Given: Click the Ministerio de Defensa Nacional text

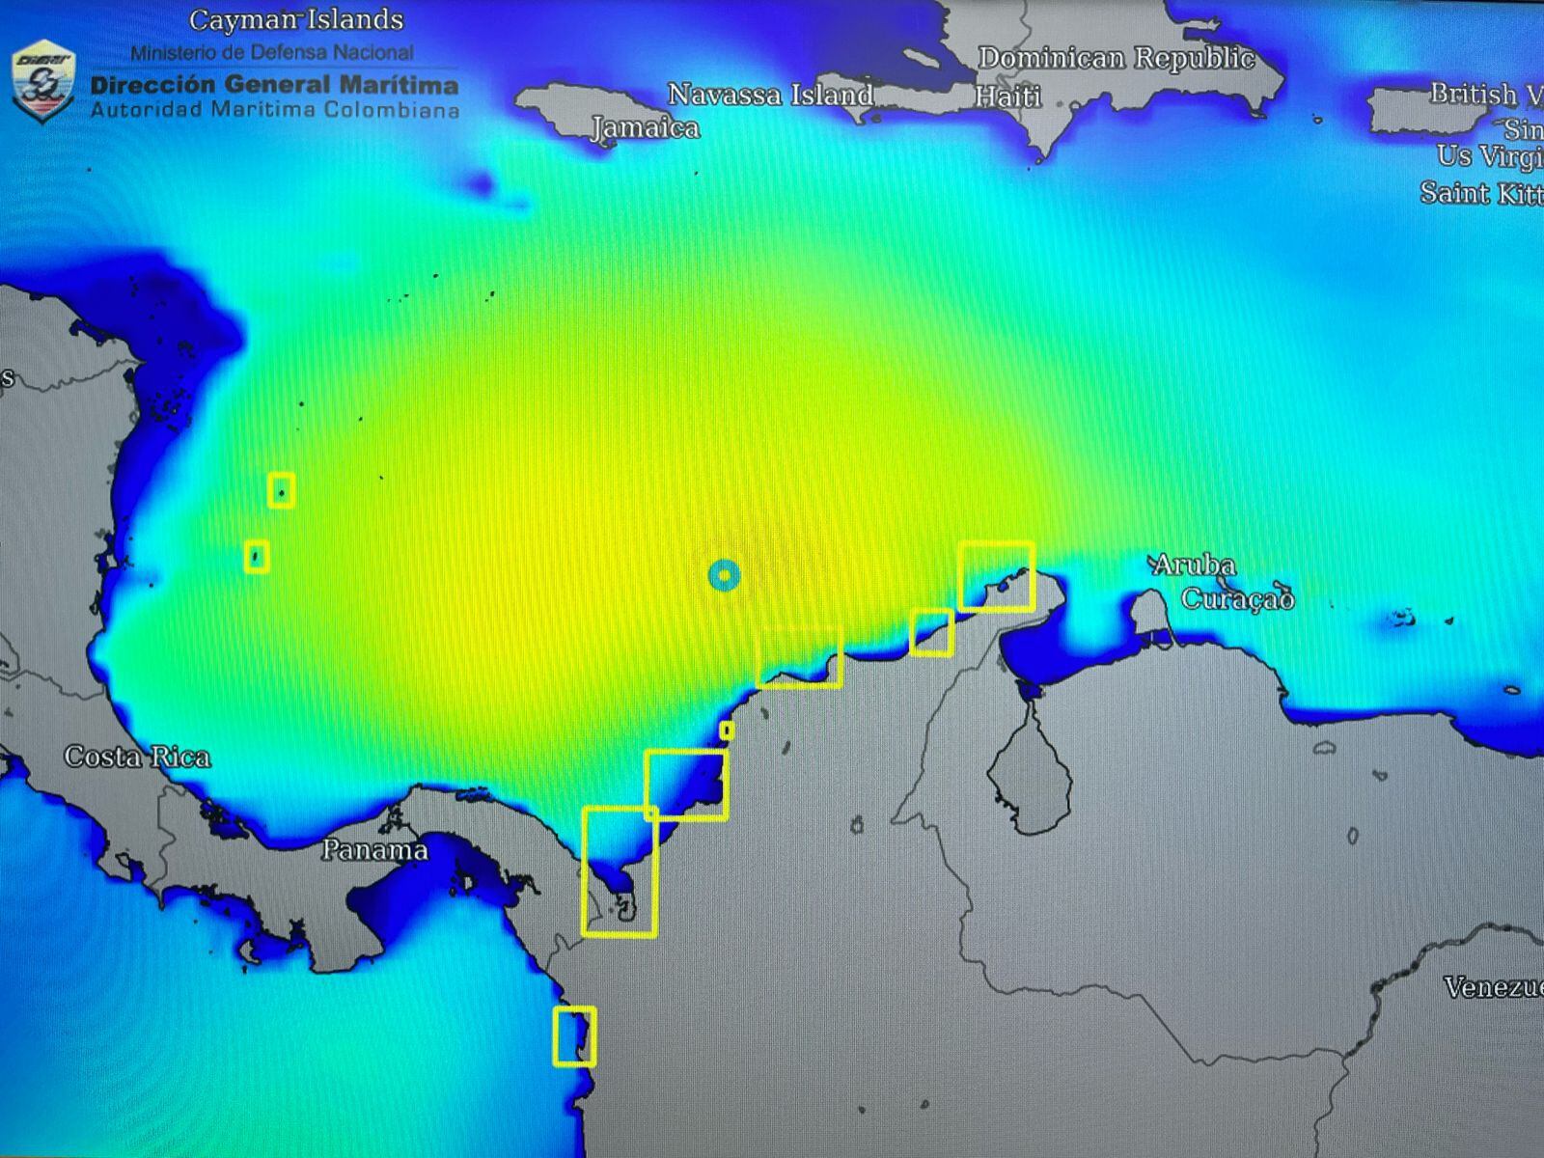Looking at the screenshot, I should pos(272,52).
